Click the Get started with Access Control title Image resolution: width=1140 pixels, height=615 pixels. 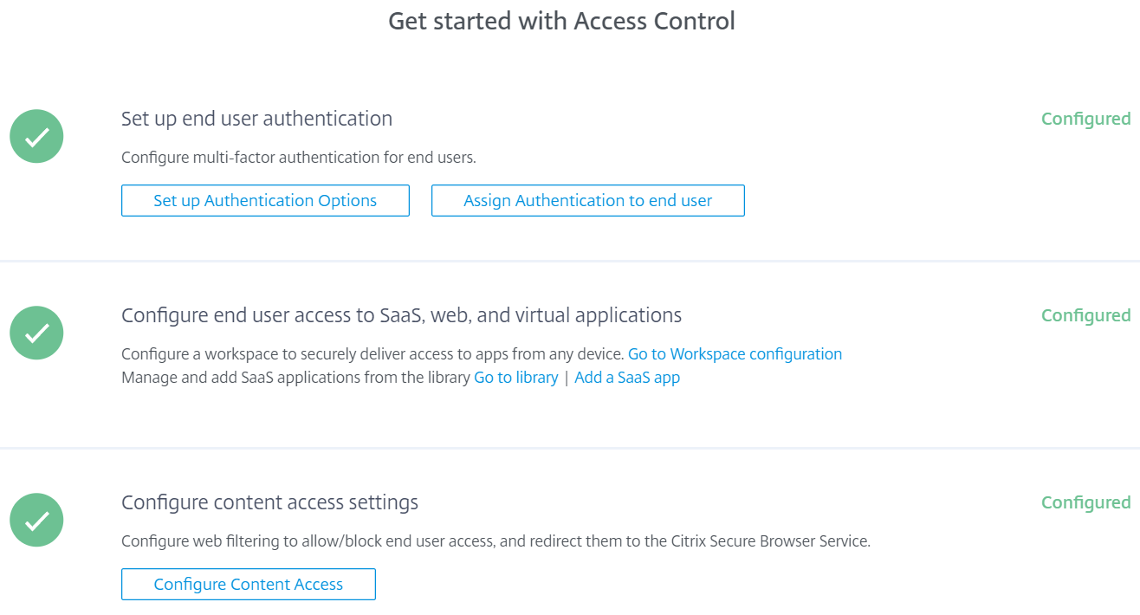tap(561, 21)
